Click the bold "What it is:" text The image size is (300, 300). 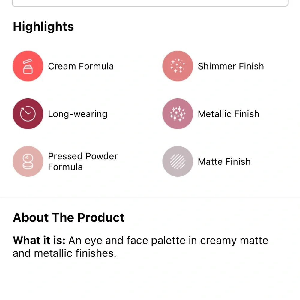(39, 241)
